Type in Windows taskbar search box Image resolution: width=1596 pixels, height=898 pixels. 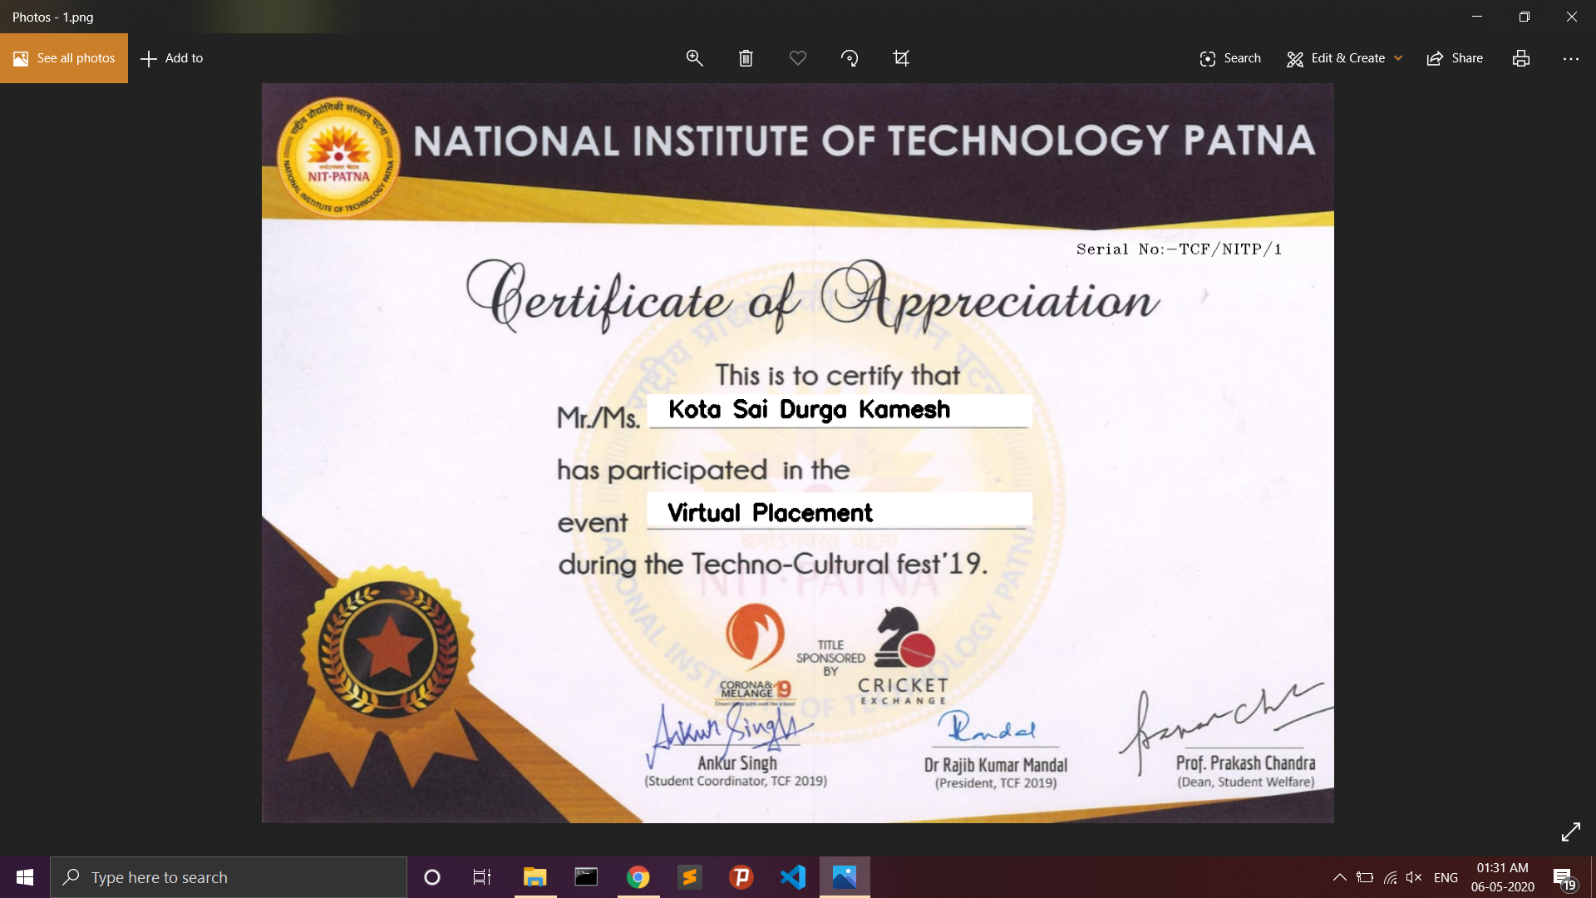coord(229,877)
